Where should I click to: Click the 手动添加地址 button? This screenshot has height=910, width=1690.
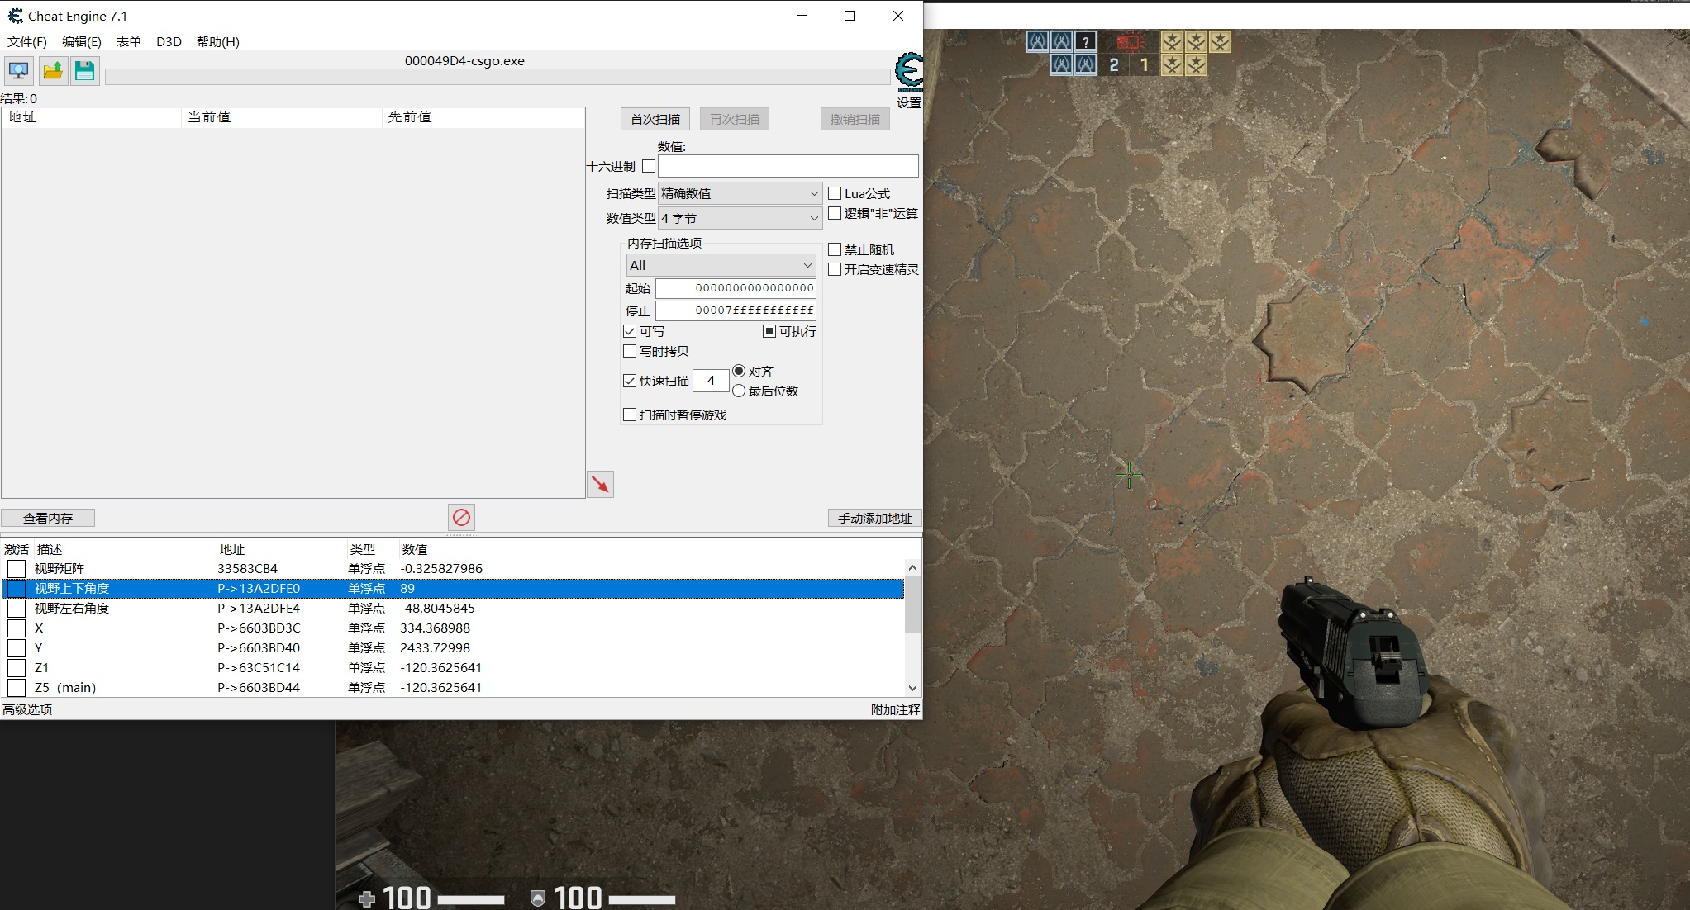pyautogui.click(x=874, y=518)
